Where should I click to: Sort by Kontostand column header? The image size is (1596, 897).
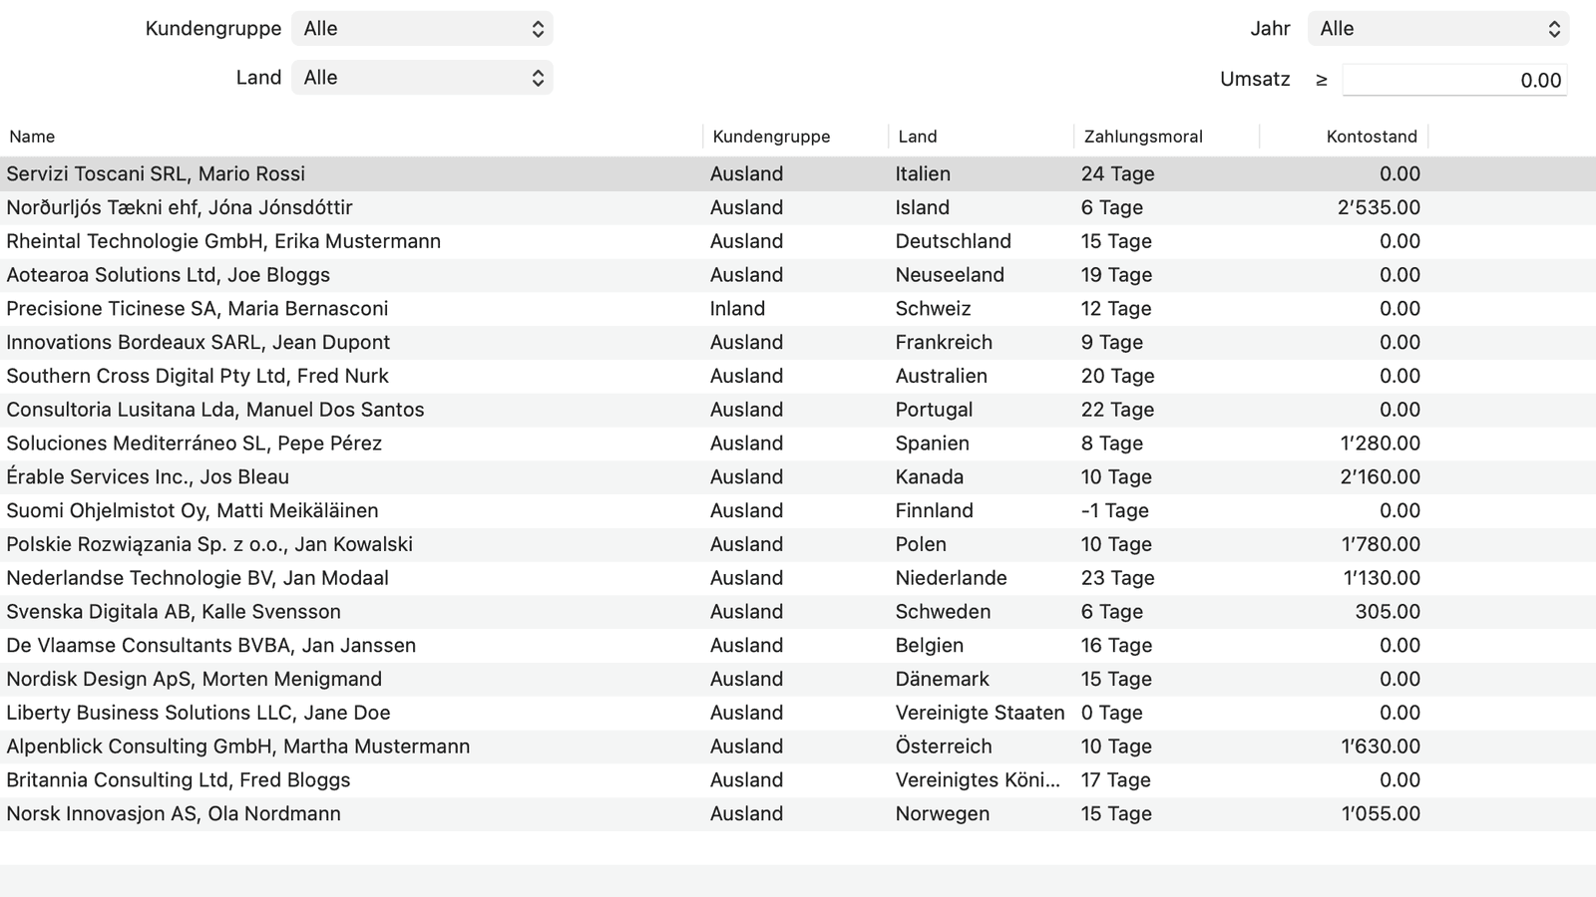(1371, 137)
